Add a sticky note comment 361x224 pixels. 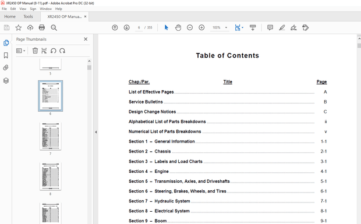270,27
